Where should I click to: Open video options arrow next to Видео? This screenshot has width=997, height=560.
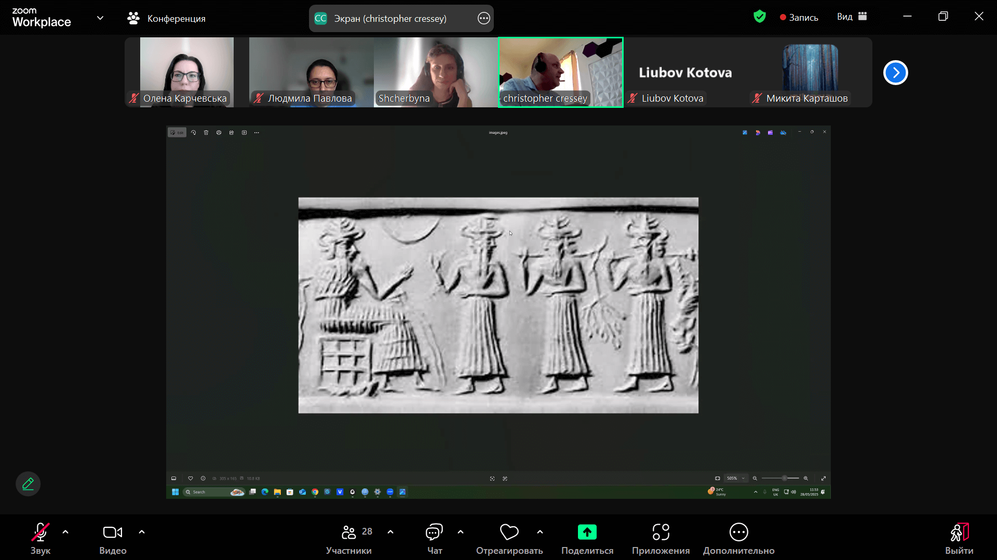142,532
